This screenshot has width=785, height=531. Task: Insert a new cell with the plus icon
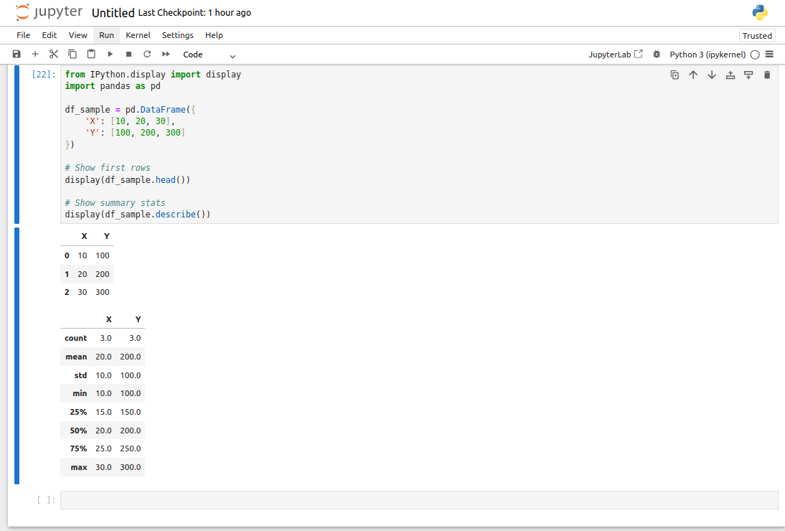[35, 55]
